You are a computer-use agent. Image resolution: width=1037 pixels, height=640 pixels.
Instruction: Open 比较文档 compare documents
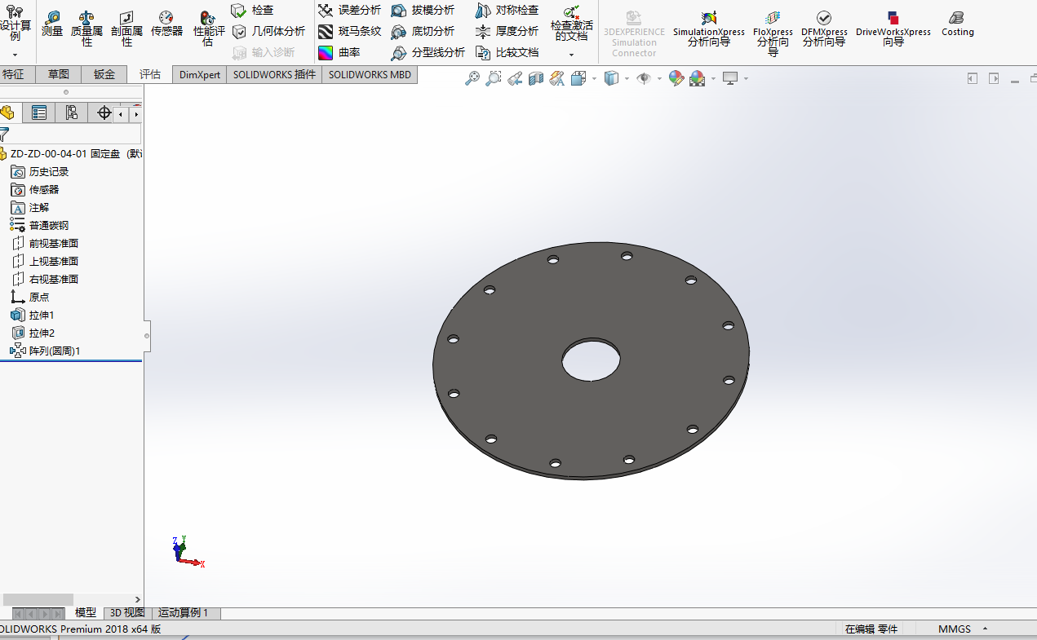tap(507, 52)
